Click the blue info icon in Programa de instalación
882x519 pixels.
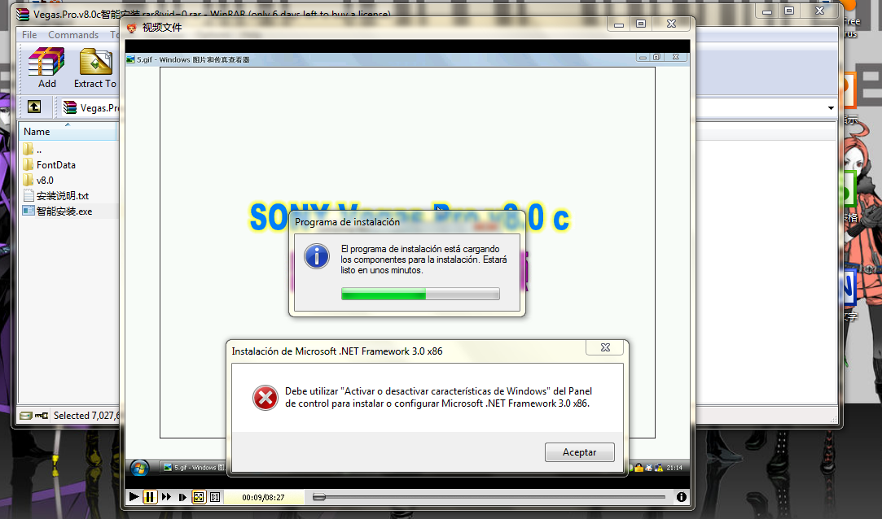[x=317, y=256]
